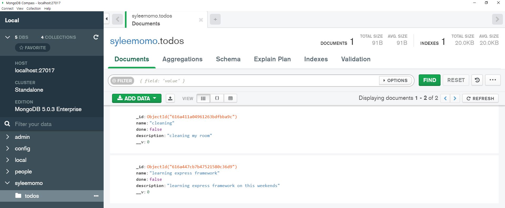Expand the config database
Image resolution: width=505 pixels, height=208 pixels.
[8, 148]
